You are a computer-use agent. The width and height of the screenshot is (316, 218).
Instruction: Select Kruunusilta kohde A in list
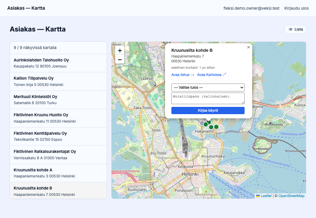[58, 173]
